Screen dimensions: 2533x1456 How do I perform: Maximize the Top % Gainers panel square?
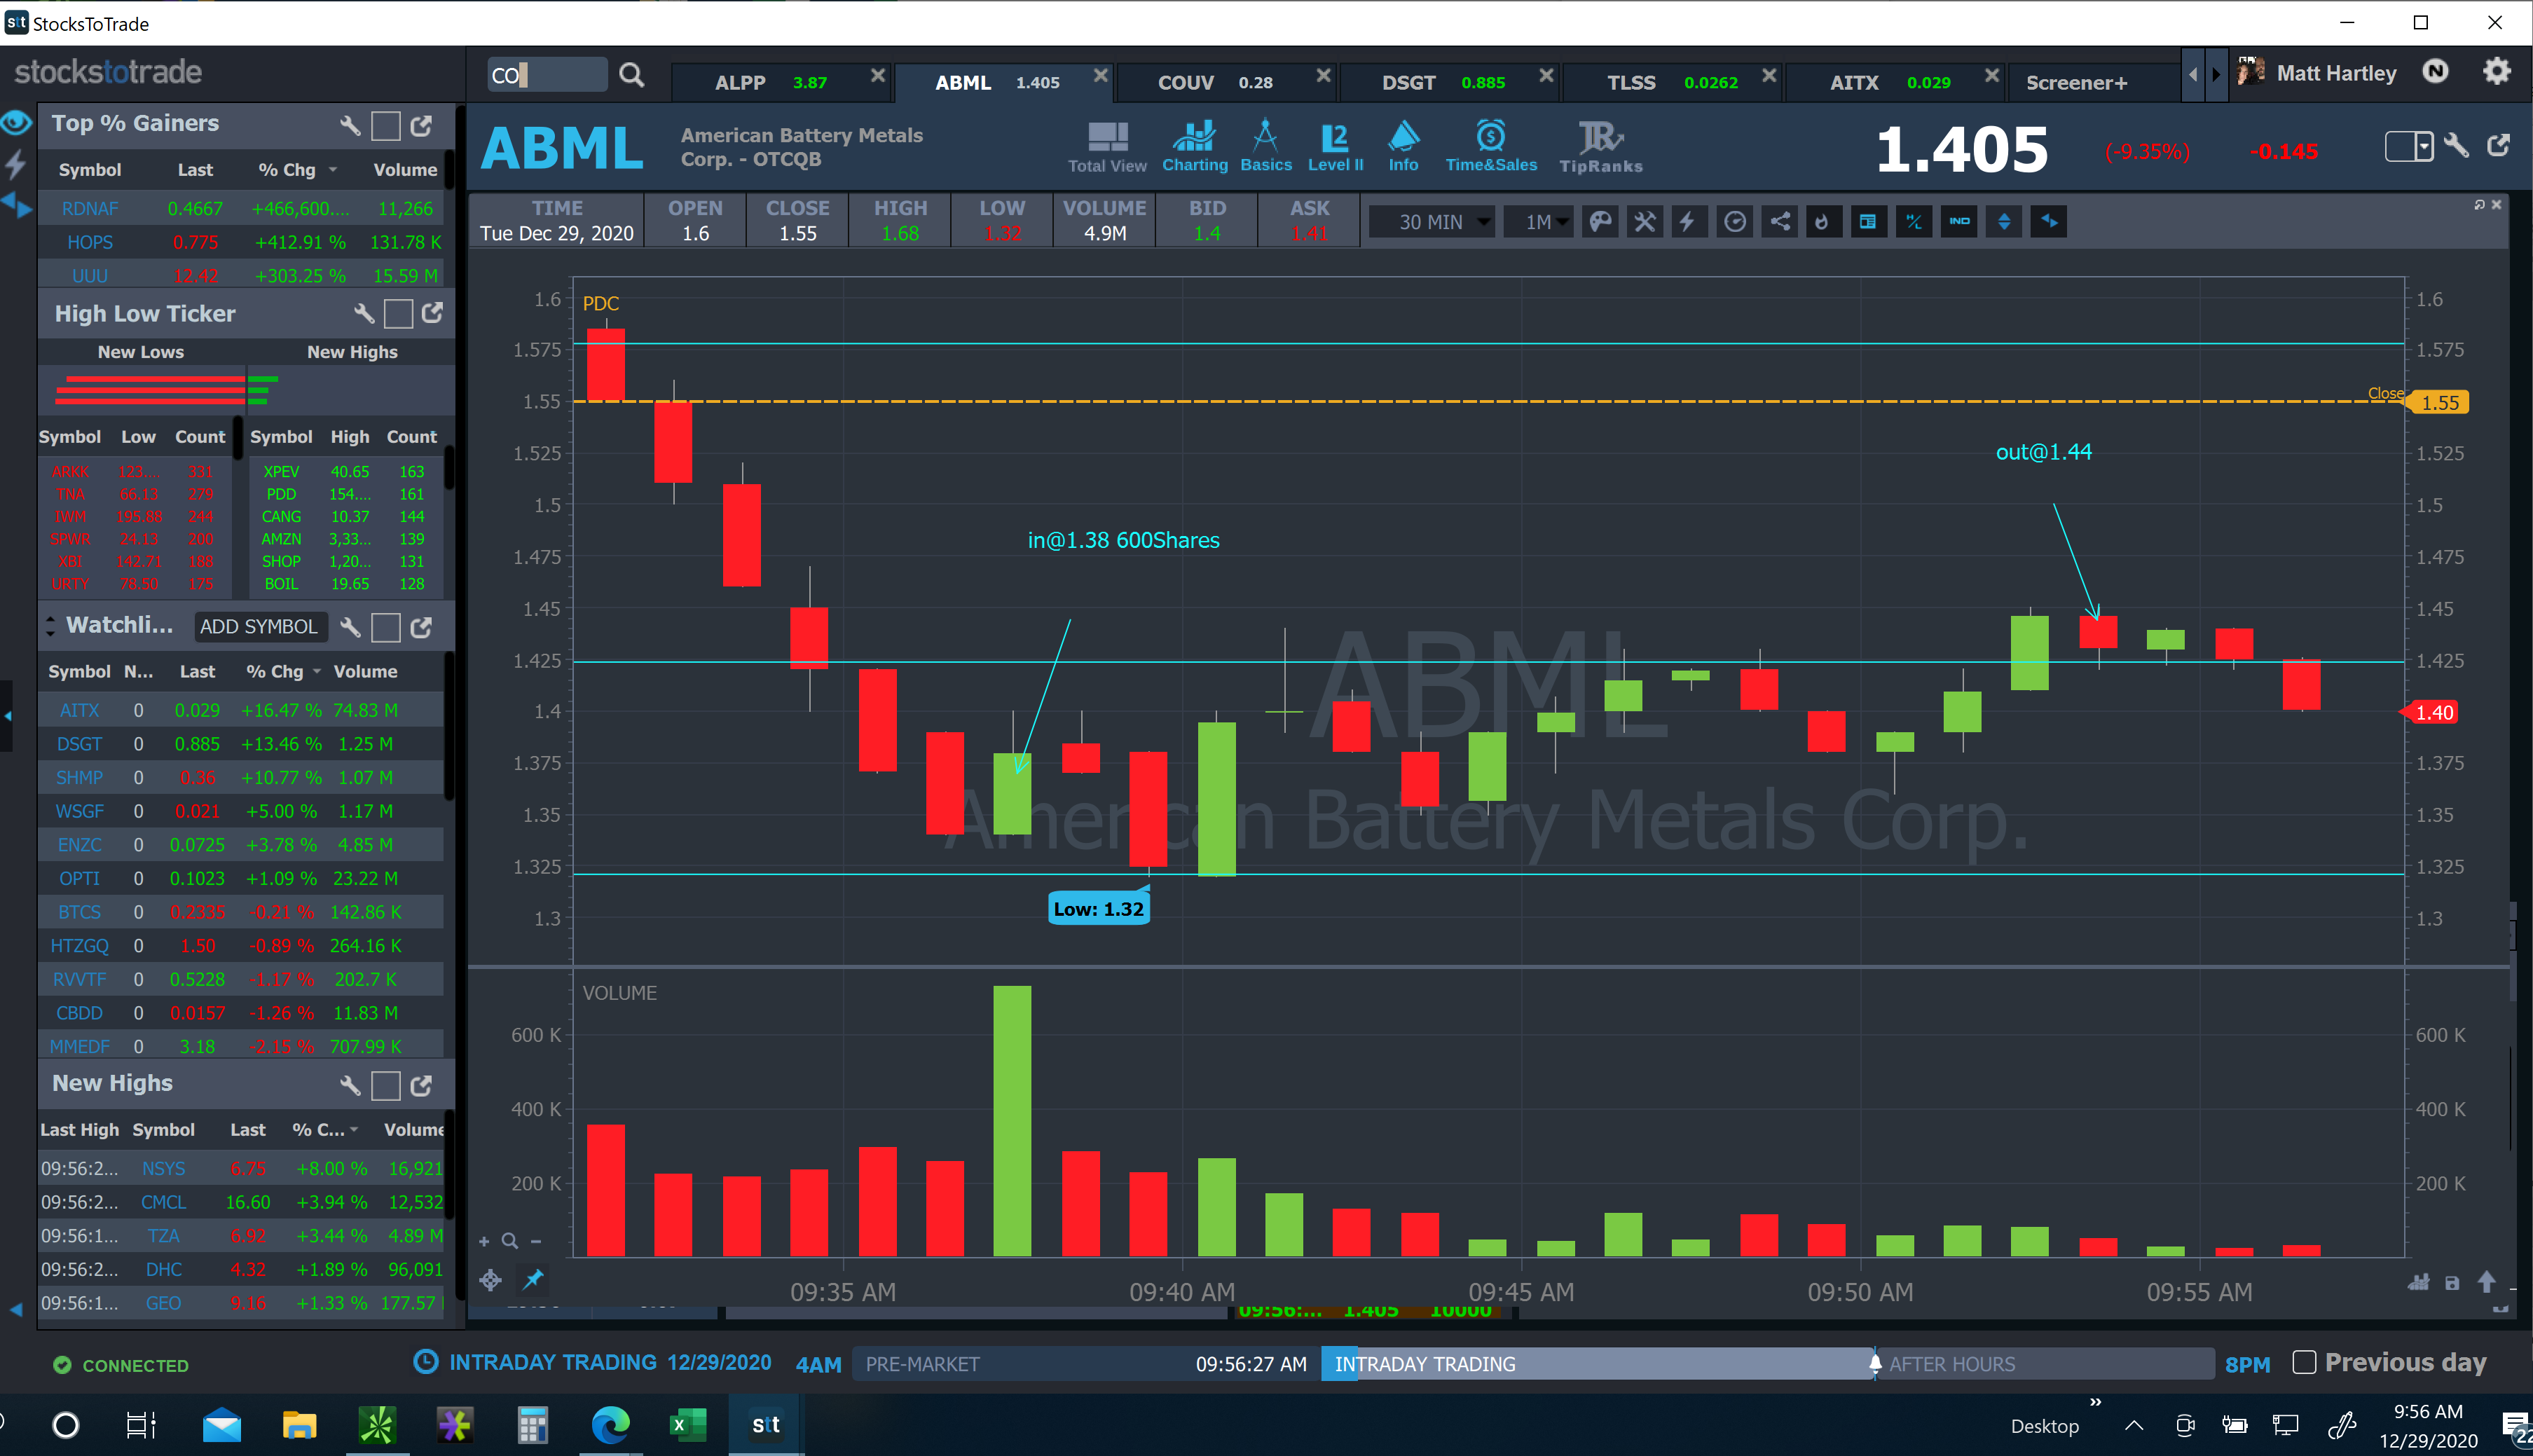click(x=386, y=126)
